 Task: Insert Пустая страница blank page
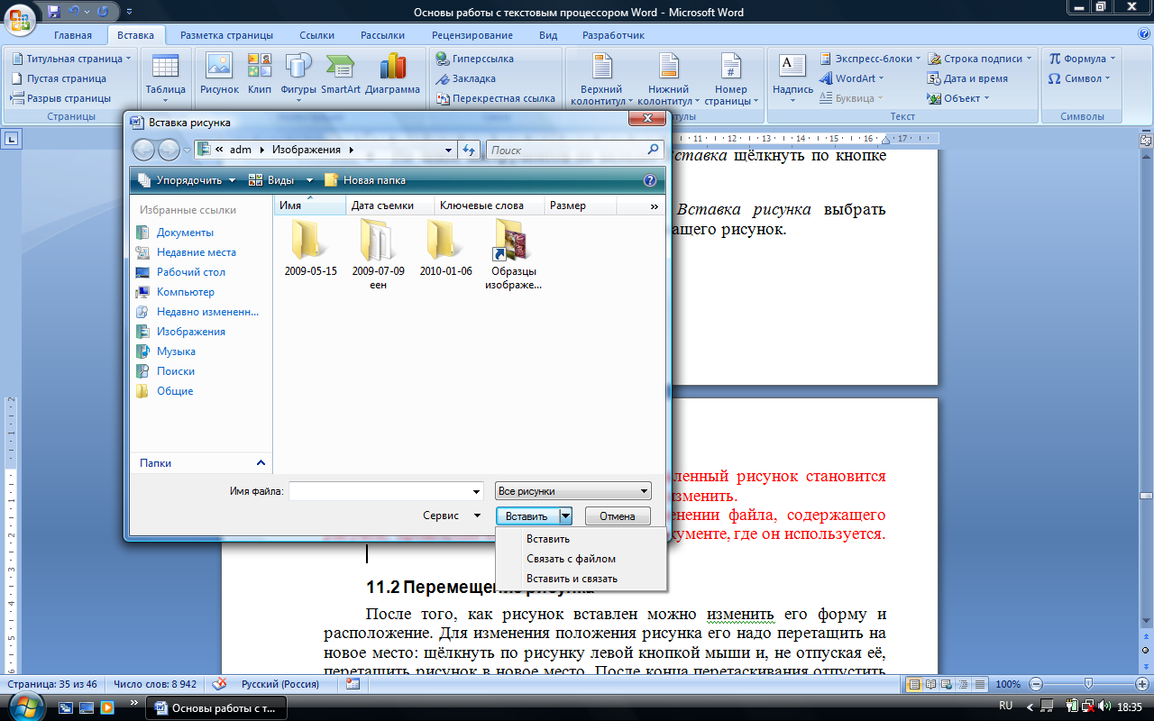coord(59,78)
